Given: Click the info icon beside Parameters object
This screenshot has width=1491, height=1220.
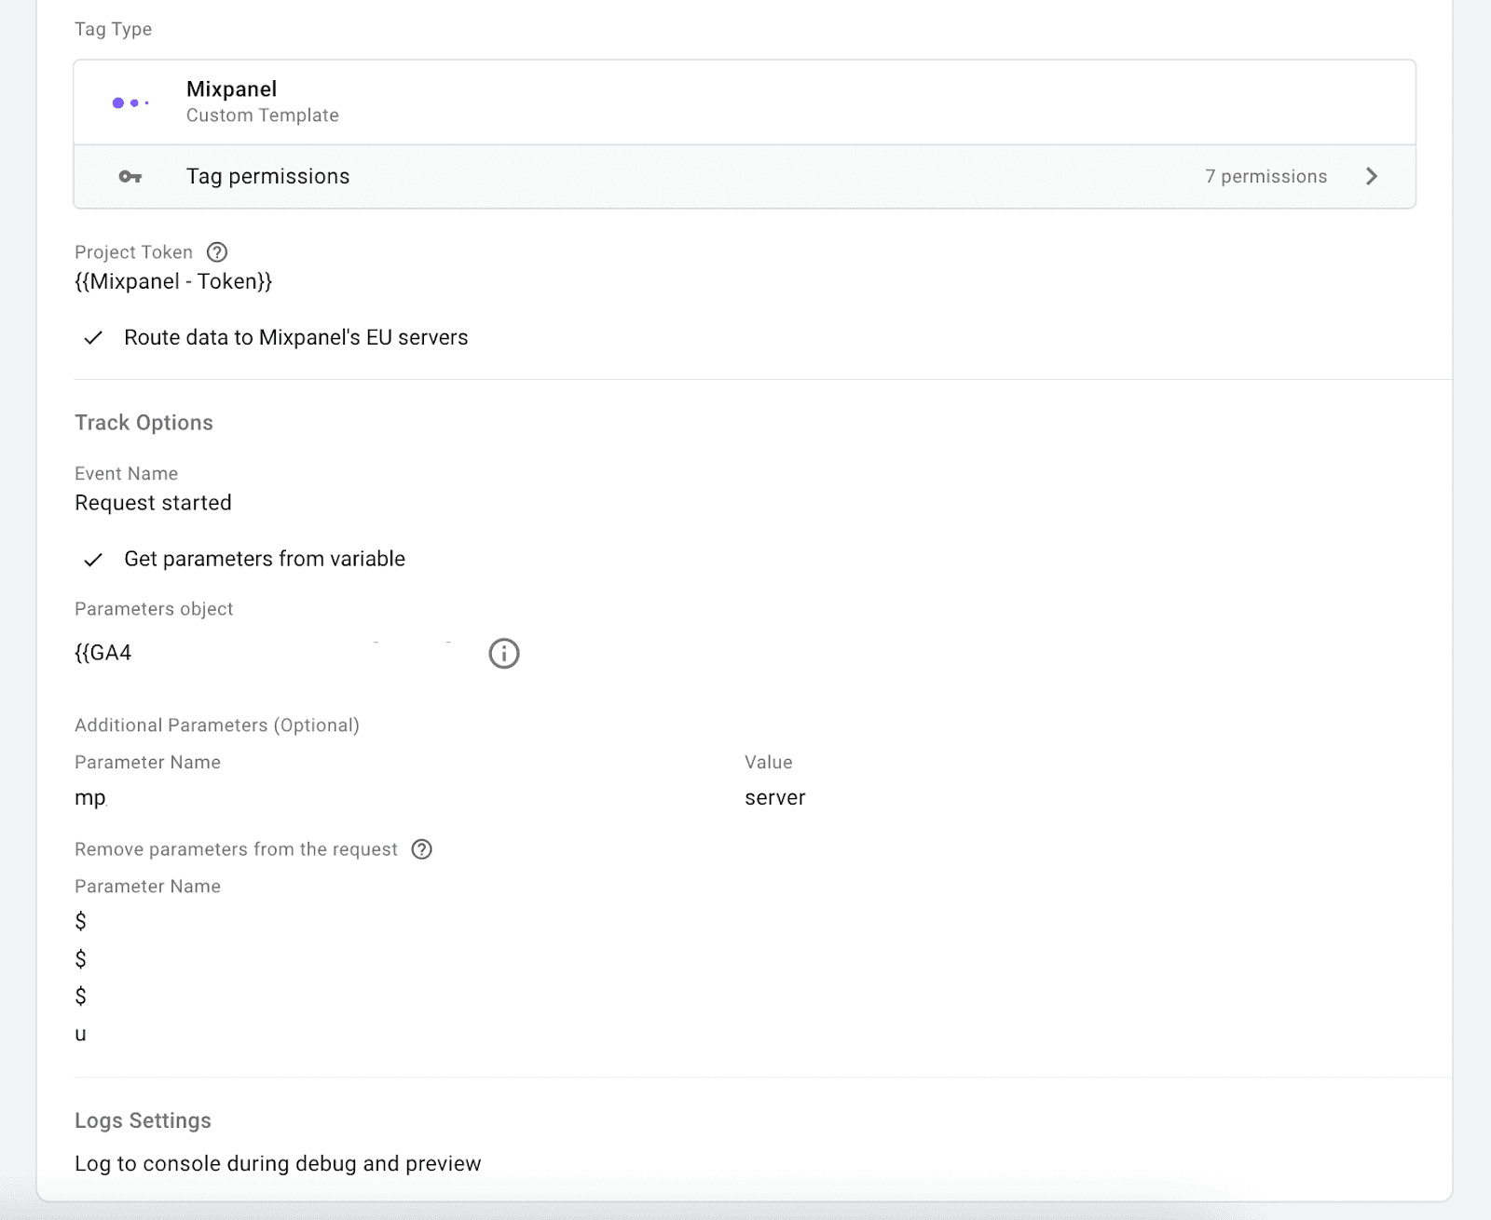Looking at the screenshot, I should 504,653.
